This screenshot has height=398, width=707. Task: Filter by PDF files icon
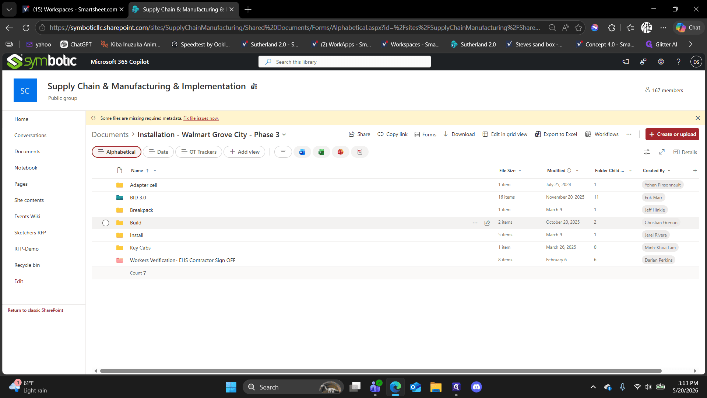click(x=359, y=152)
